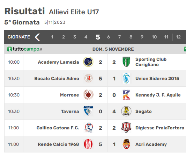
Task: Open the Gallico Catona F.C. team link
Action: (x=58, y=128)
